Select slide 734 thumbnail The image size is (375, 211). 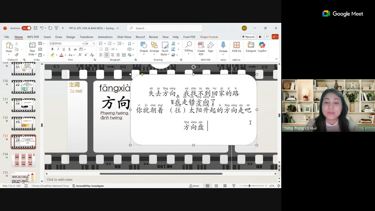coord(23,160)
